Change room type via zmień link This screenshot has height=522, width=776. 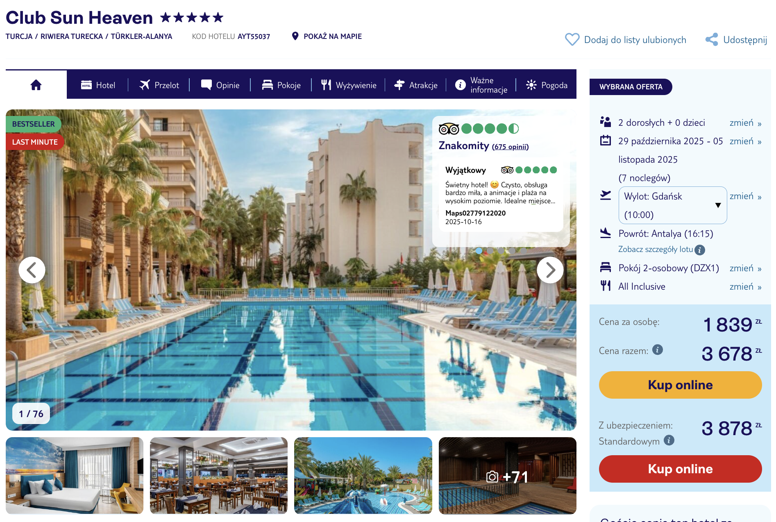745,268
